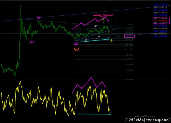This screenshot has height=123, width=171.
Task: Click the green 'b' wave label
Action: point(111,41)
